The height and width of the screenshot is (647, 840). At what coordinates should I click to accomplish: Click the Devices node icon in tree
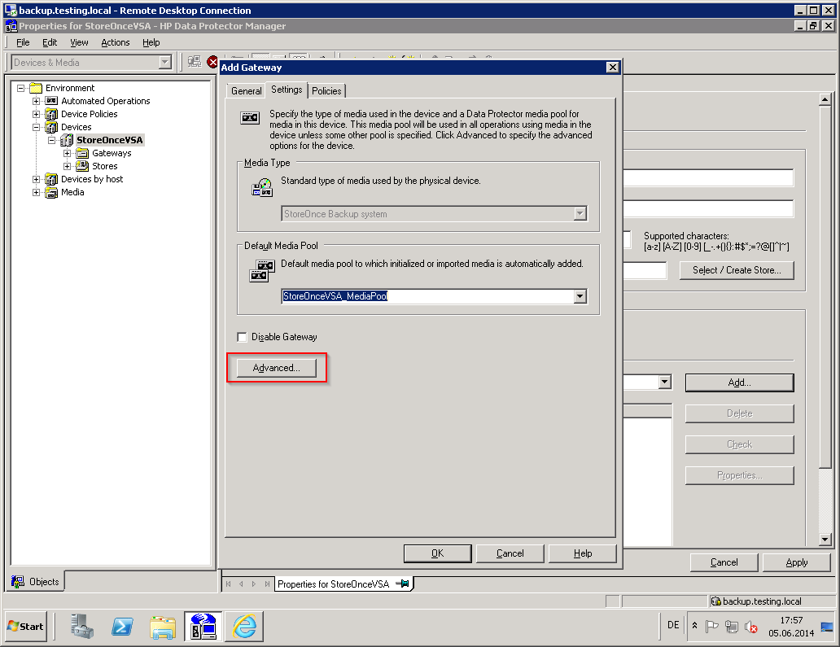pyautogui.click(x=51, y=127)
